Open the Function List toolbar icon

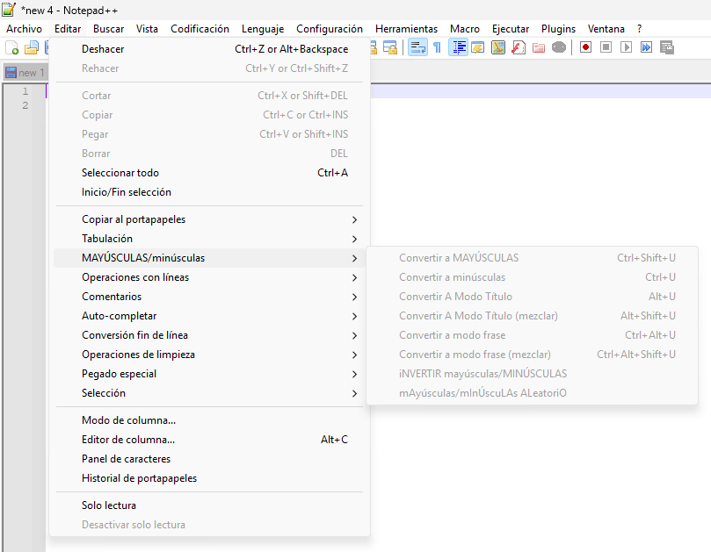click(519, 47)
